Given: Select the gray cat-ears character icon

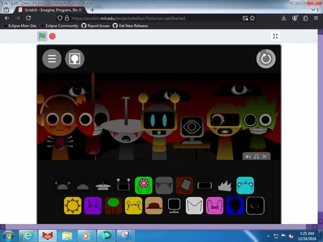Looking at the screenshot, I should click(164, 185).
